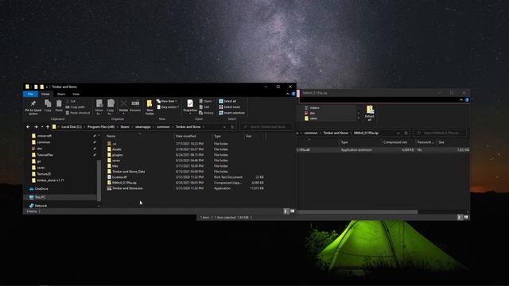Click Select none in the ribbon
Screen dimensions: 509x286
tap(230, 107)
